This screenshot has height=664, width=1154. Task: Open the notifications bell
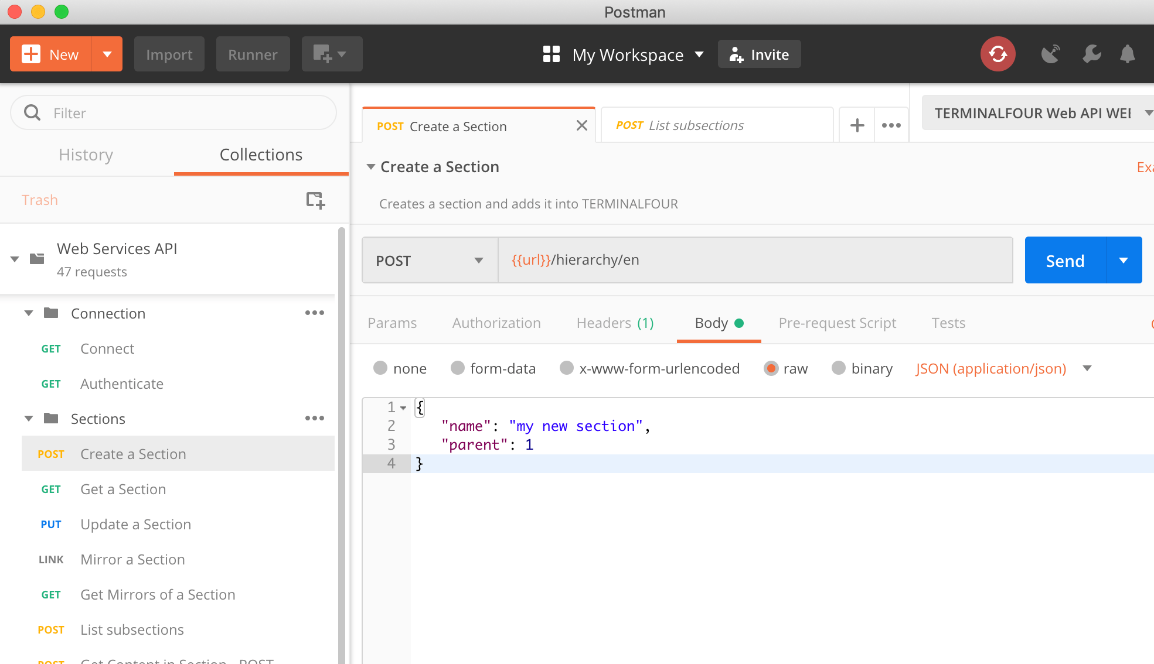[x=1127, y=54]
